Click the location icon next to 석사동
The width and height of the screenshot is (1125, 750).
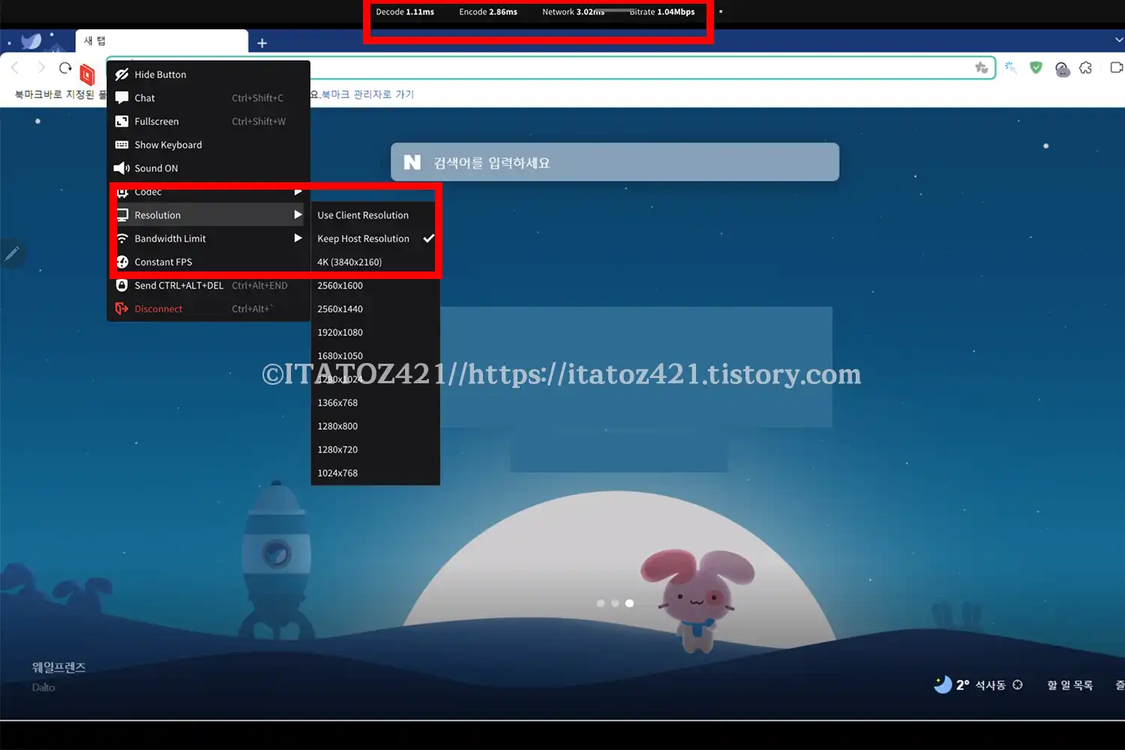tap(1018, 685)
